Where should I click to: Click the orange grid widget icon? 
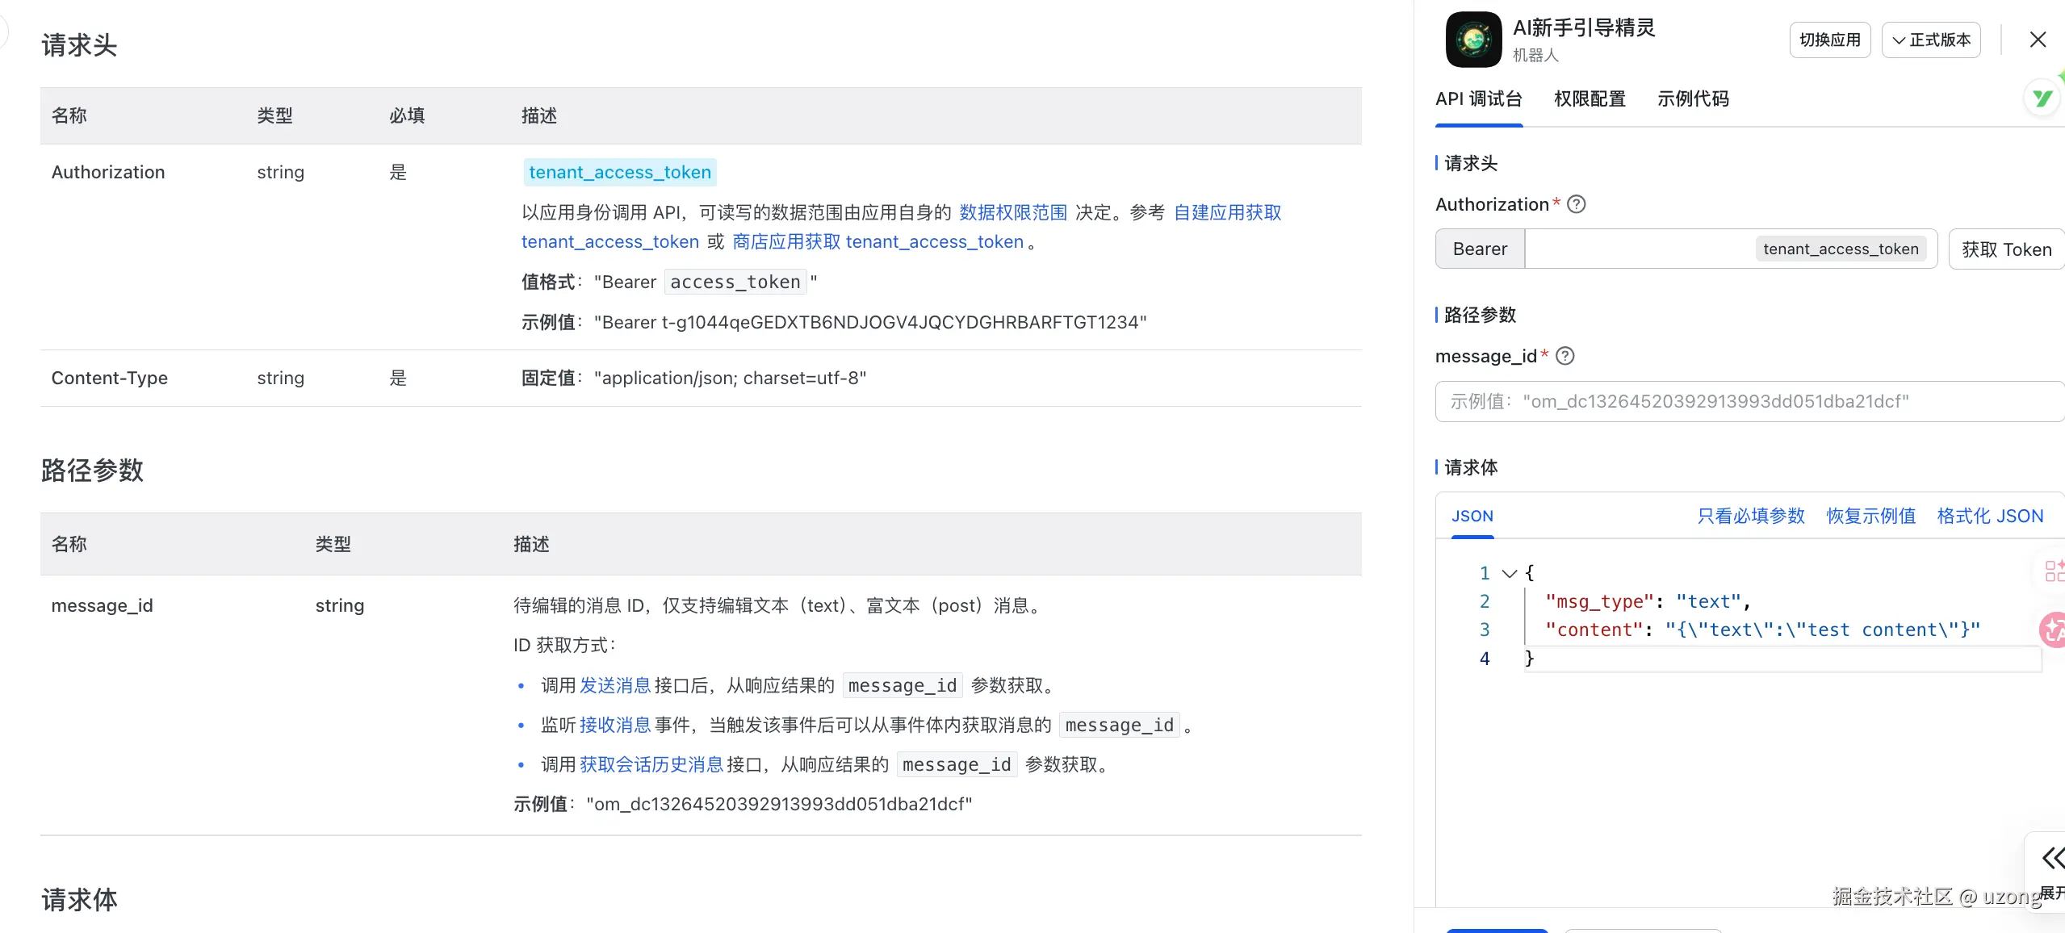[2054, 571]
